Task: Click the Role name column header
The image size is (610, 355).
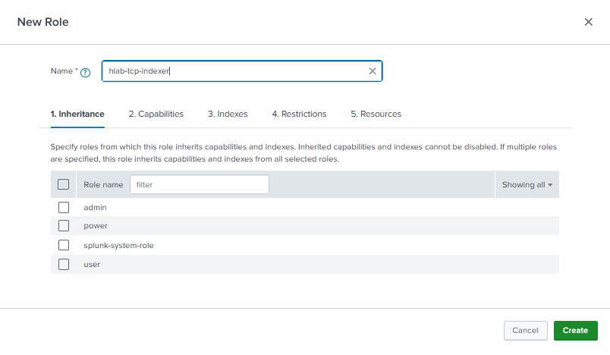Action: coord(103,184)
